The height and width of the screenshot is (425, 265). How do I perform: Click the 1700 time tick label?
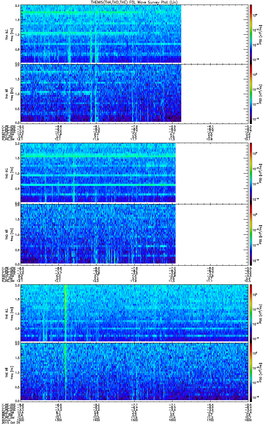[210, 421]
